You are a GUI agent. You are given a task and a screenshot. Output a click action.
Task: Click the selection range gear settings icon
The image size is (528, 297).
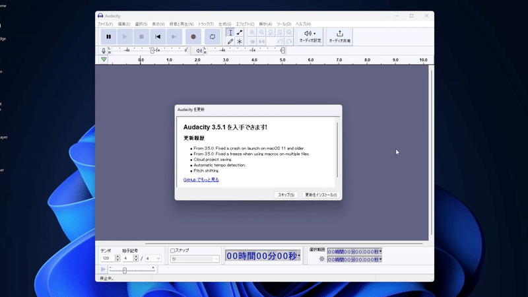tap(321, 259)
